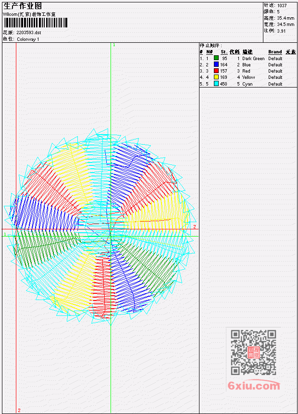Click the Dark Green color swatch

point(216,58)
